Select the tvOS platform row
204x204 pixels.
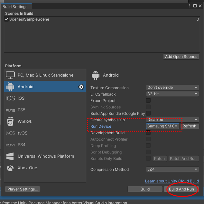tap(45, 133)
